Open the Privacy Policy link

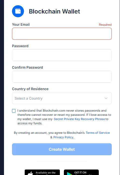63,137
